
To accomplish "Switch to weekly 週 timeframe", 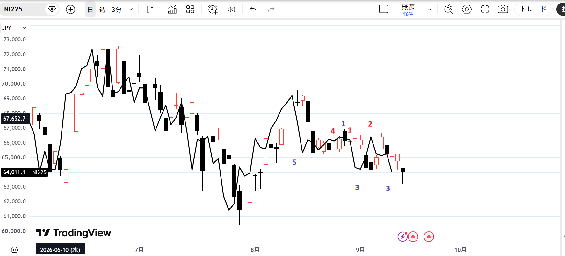I will pos(103,10).
